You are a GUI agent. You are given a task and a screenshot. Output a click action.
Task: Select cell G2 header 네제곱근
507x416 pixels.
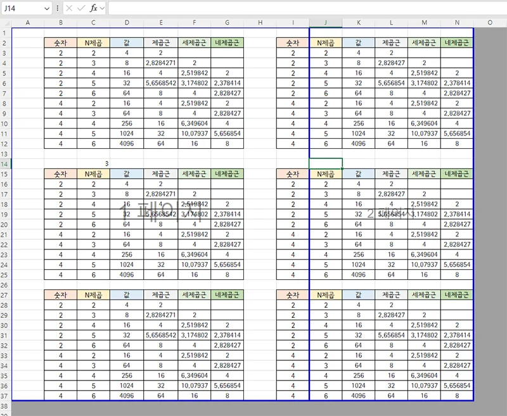pyautogui.click(x=228, y=43)
